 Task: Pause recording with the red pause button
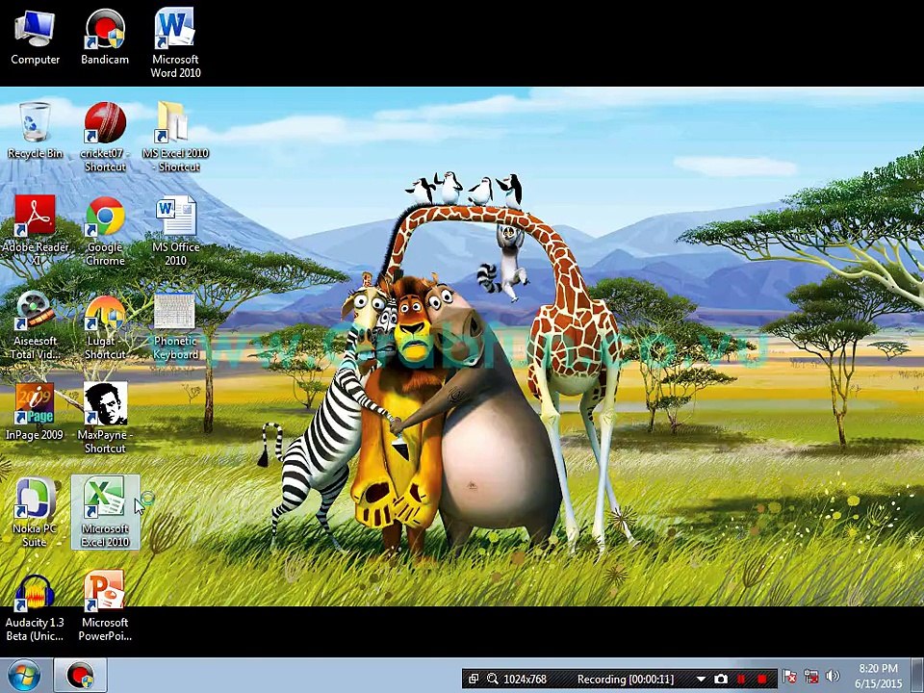(x=741, y=679)
